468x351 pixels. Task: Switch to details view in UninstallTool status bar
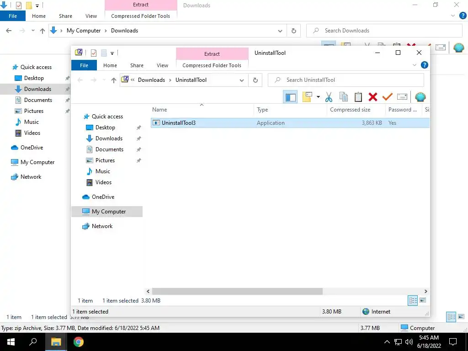[413, 301]
